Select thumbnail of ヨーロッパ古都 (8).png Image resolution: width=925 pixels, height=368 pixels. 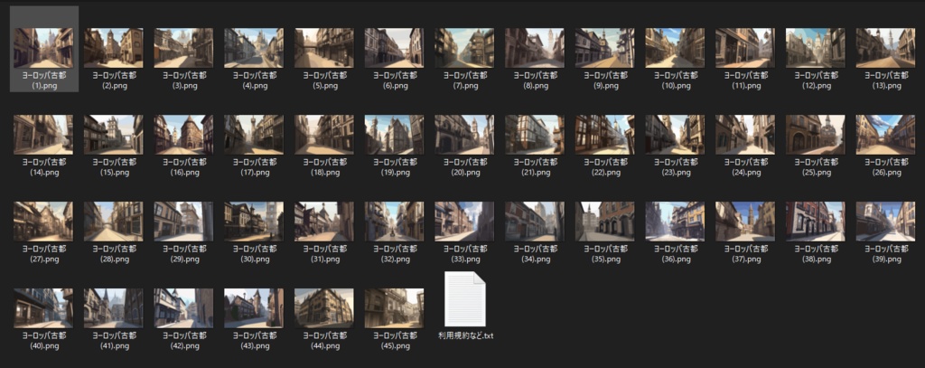coord(535,48)
